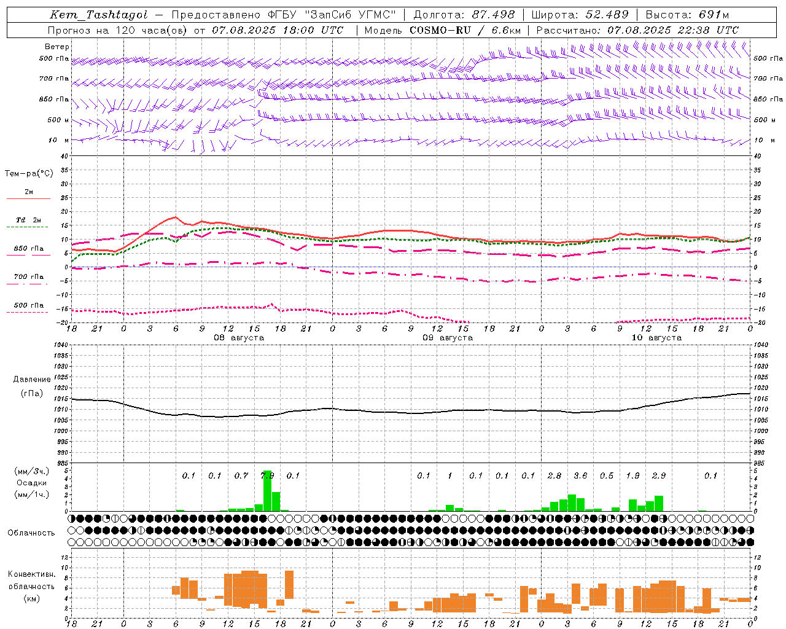Click the 'Осадки' precipitation label
The width and height of the screenshot is (786, 629).
[x=31, y=483]
